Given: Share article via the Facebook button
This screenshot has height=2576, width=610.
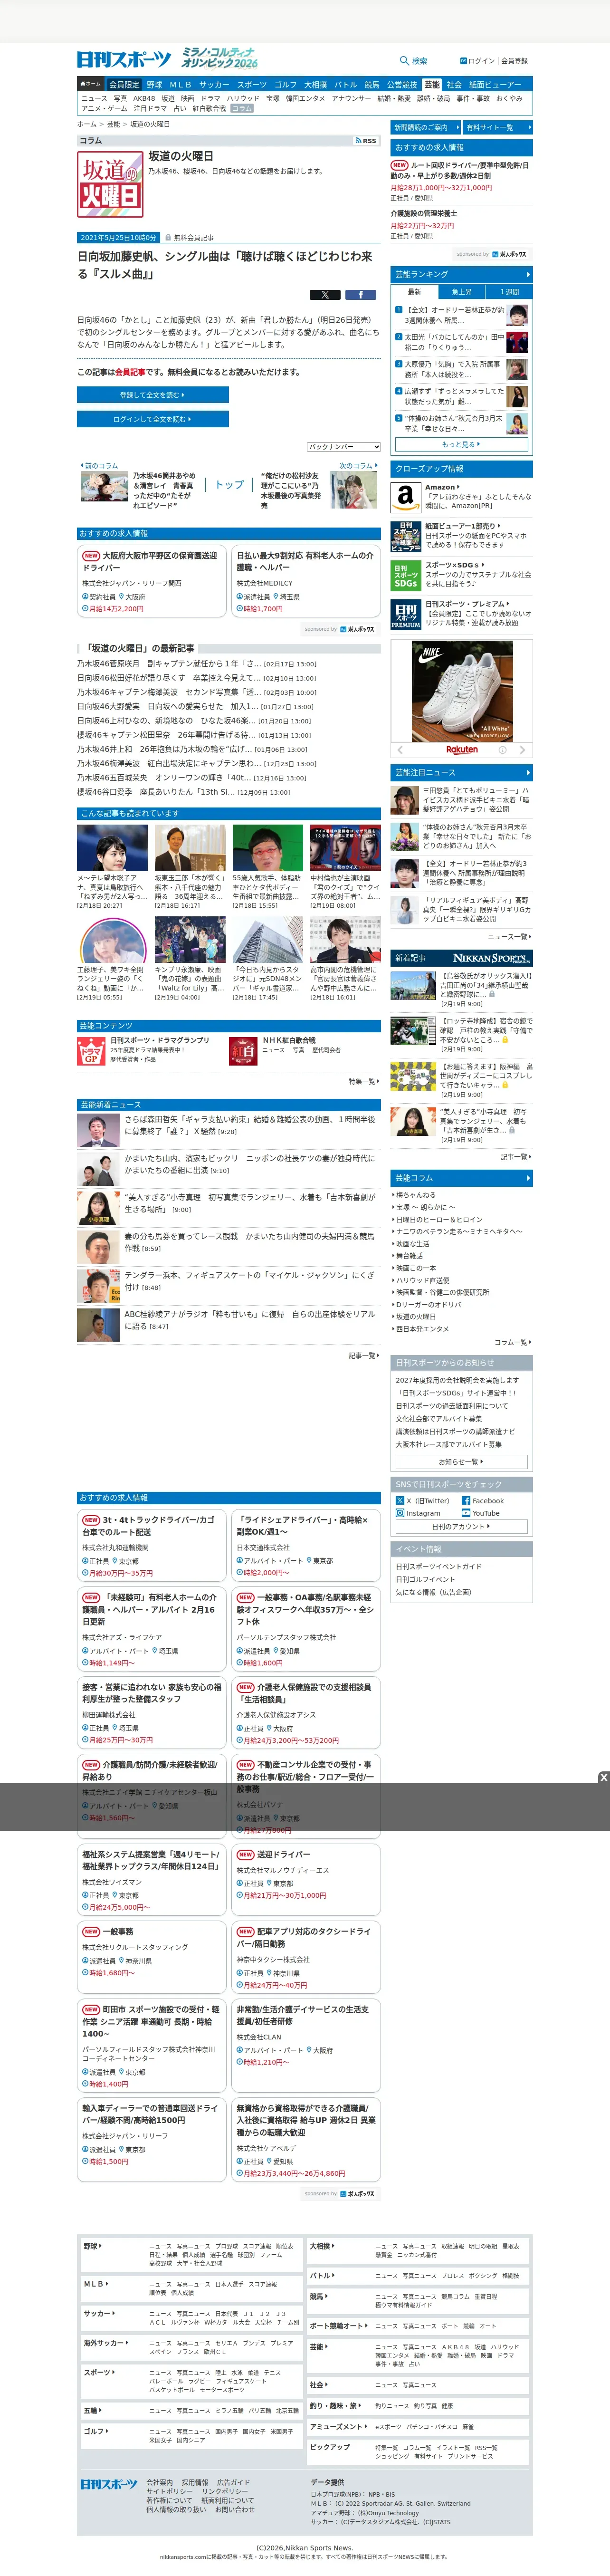Looking at the screenshot, I should 360,295.
